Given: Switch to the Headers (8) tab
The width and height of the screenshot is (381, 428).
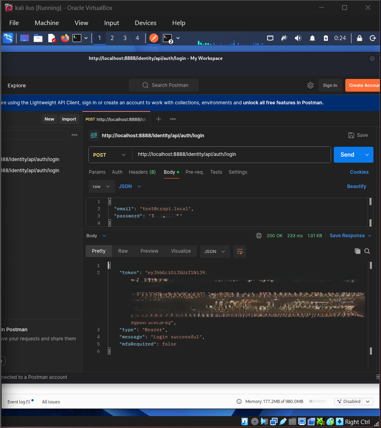Looking at the screenshot, I should click(142, 172).
